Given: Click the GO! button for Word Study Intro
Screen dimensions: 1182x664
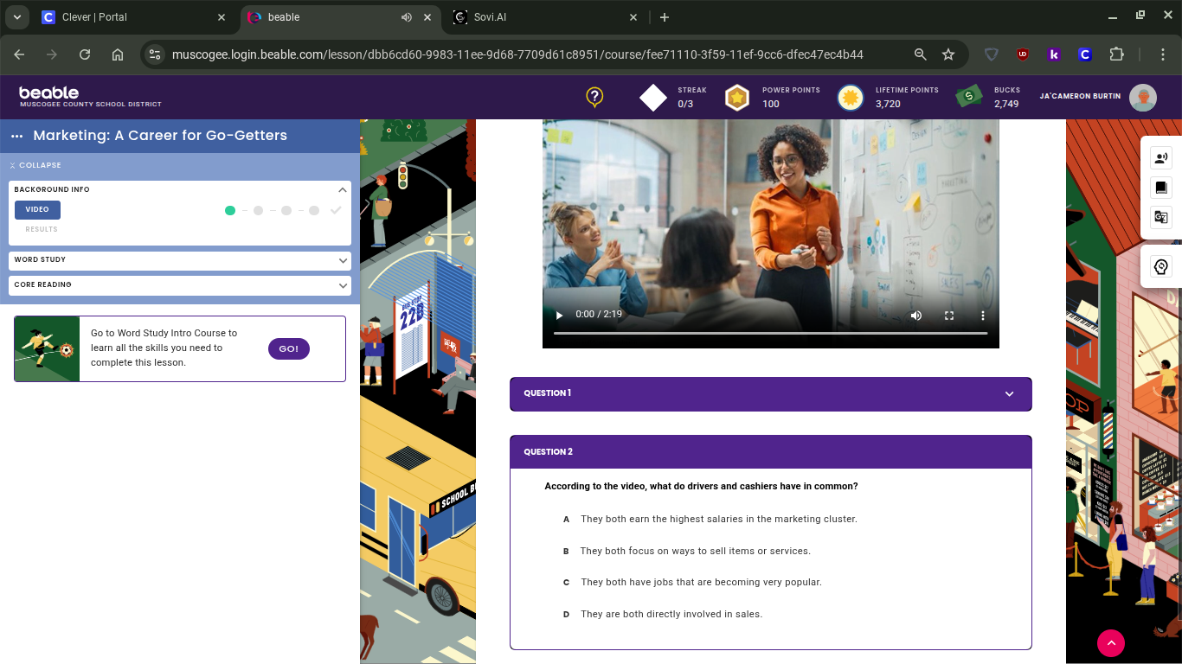Looking at the screenshot, I should pos(288,348).
